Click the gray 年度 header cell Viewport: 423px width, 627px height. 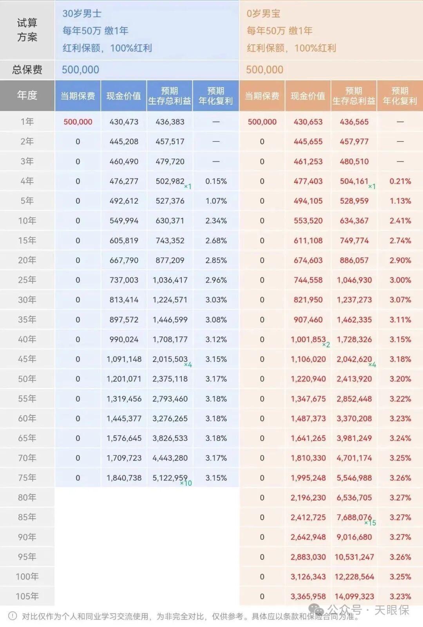click(x=27, y=95)
